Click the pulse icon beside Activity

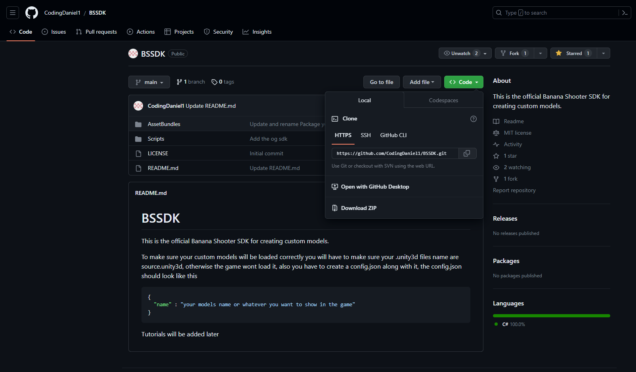click(496, 145)
